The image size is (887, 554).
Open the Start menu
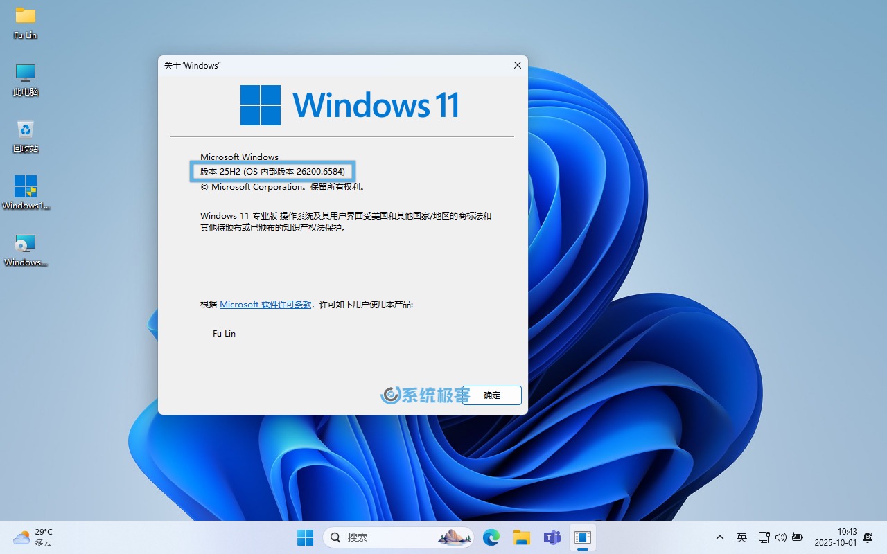click(x=305, y=537)
